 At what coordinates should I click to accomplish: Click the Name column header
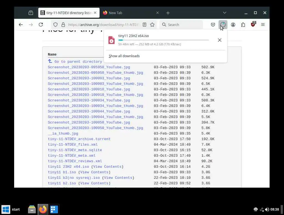point(52,54)
